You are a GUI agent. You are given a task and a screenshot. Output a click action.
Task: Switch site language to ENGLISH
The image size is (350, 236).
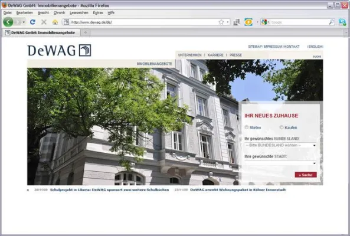click(315, 47)
